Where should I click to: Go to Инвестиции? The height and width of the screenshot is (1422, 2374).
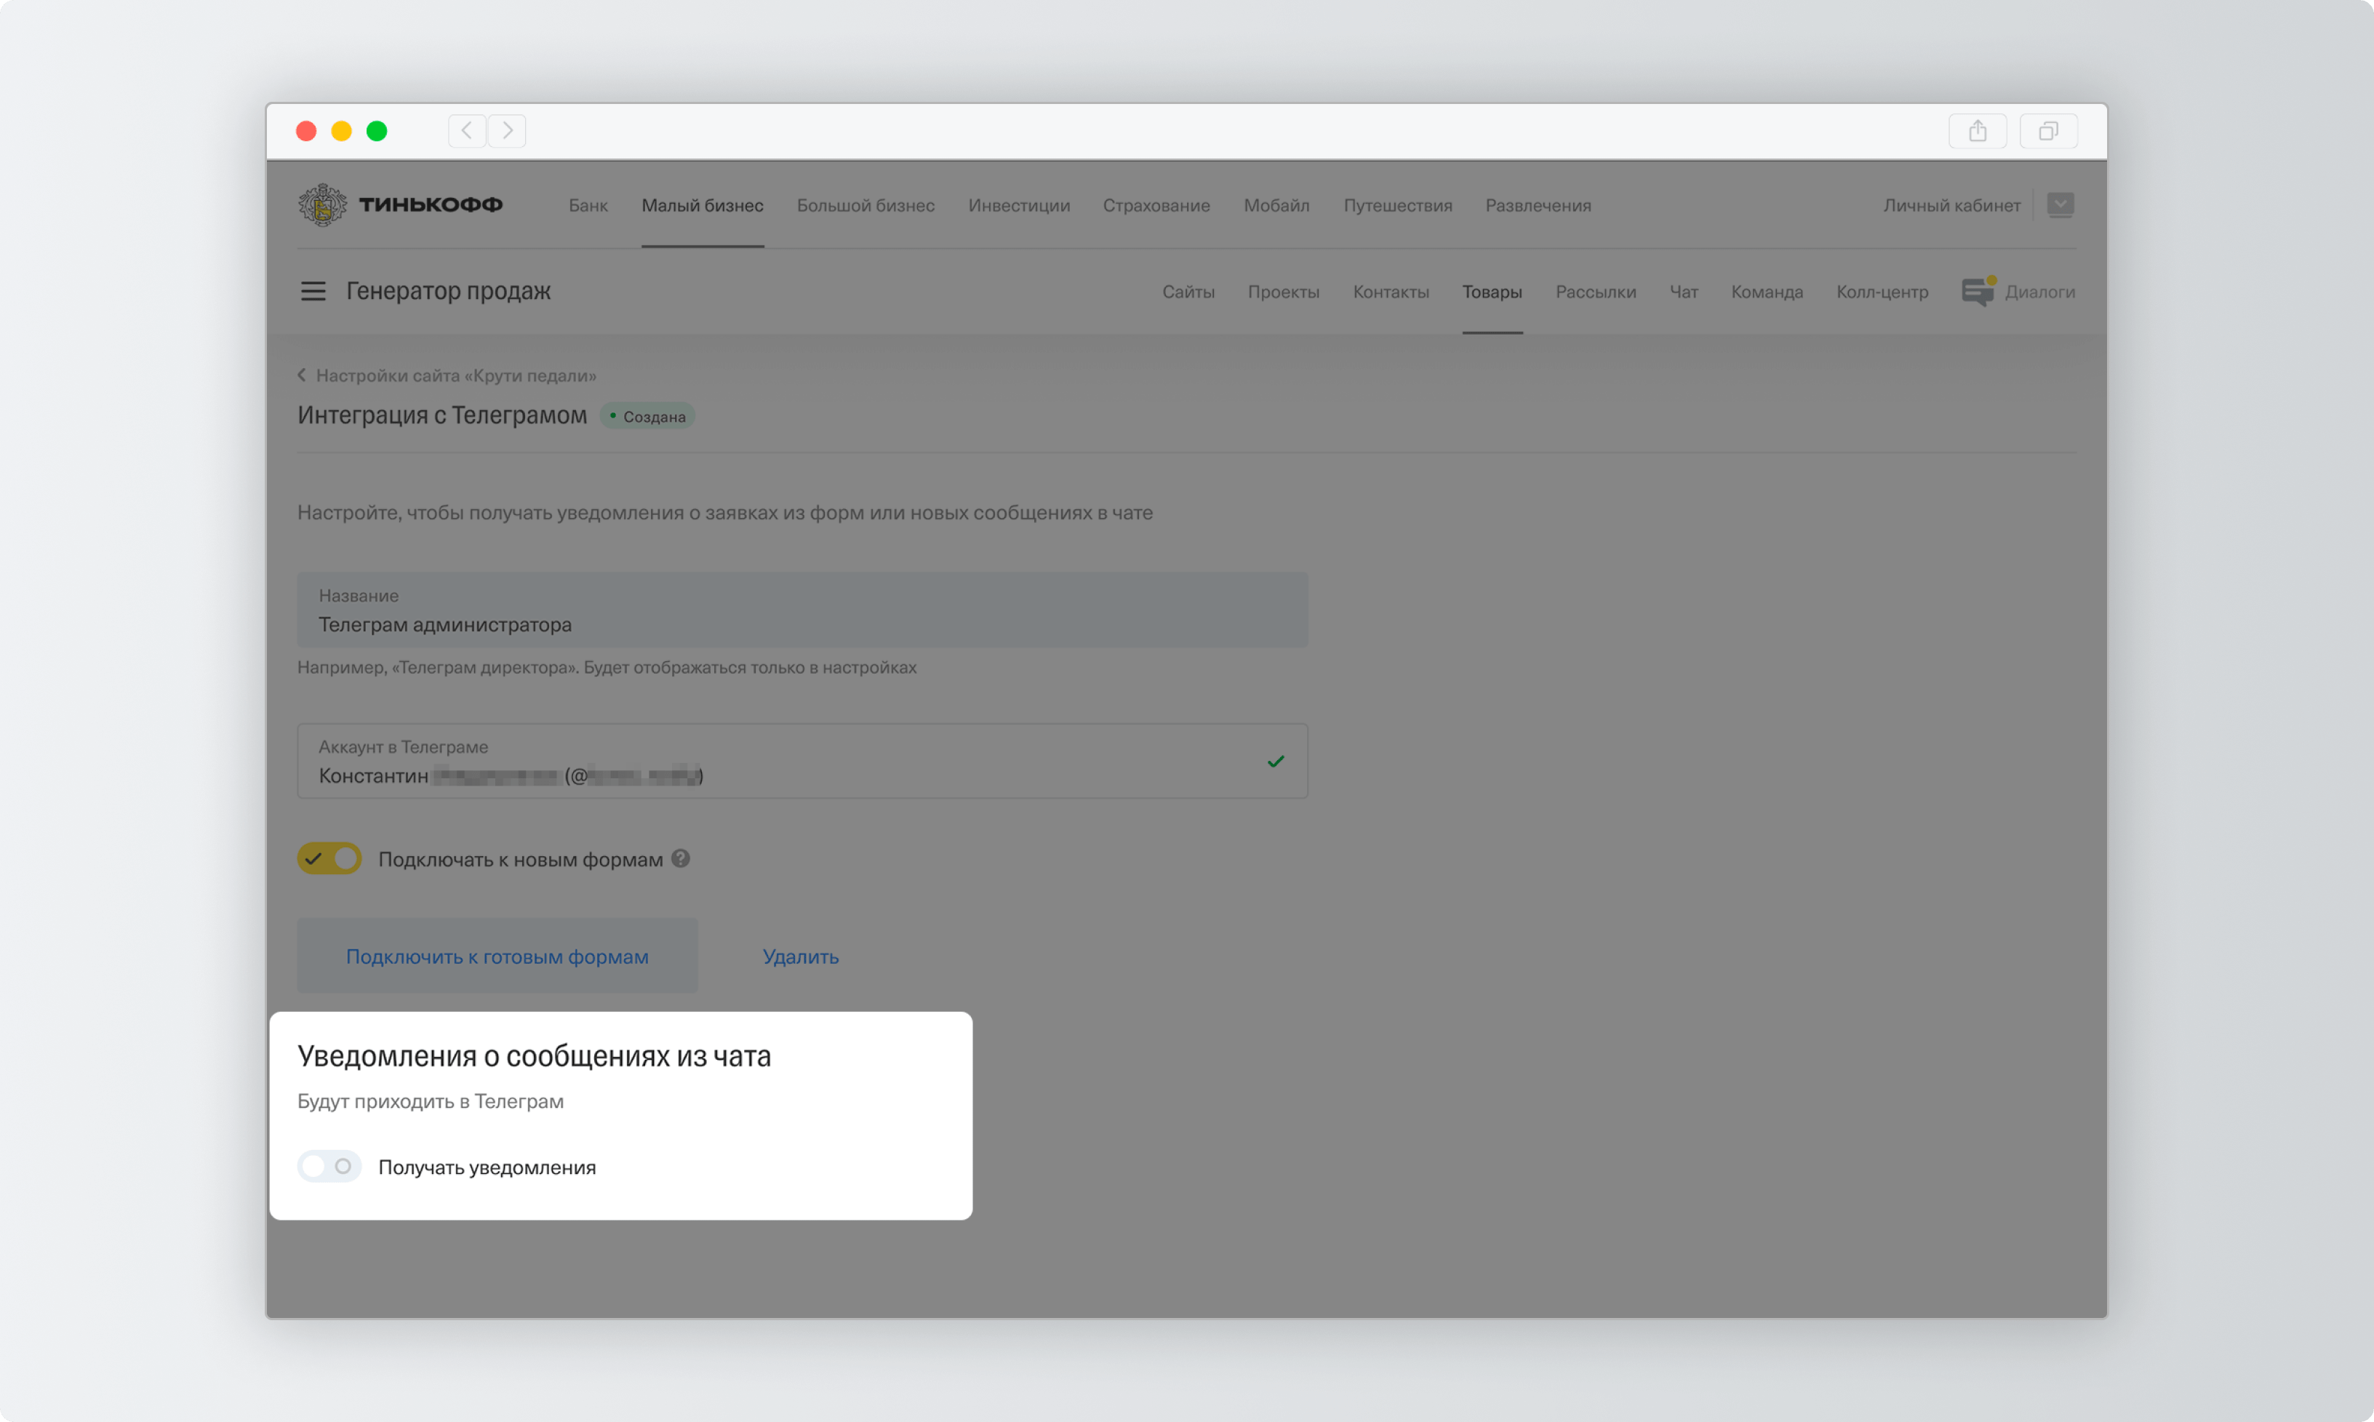[1019, 205]
